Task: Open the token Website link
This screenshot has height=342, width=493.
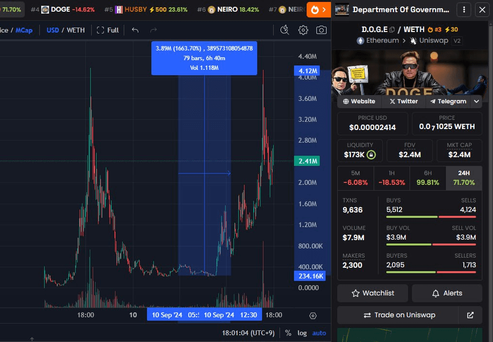Action: click(359, 101)
